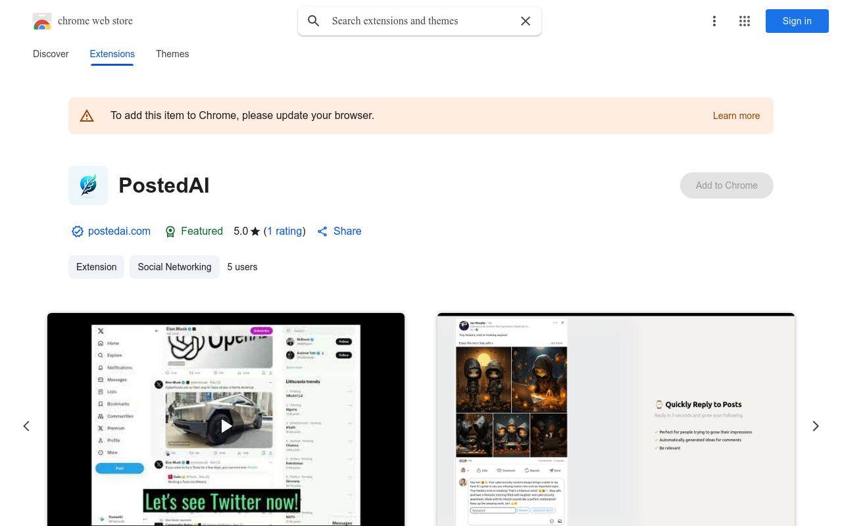Click the Featured badge icon
842x526 pixels.
point(170,231)
